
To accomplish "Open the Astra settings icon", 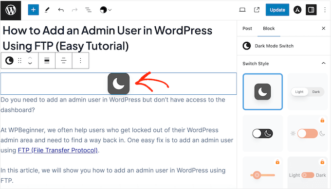I will (297, 10).
